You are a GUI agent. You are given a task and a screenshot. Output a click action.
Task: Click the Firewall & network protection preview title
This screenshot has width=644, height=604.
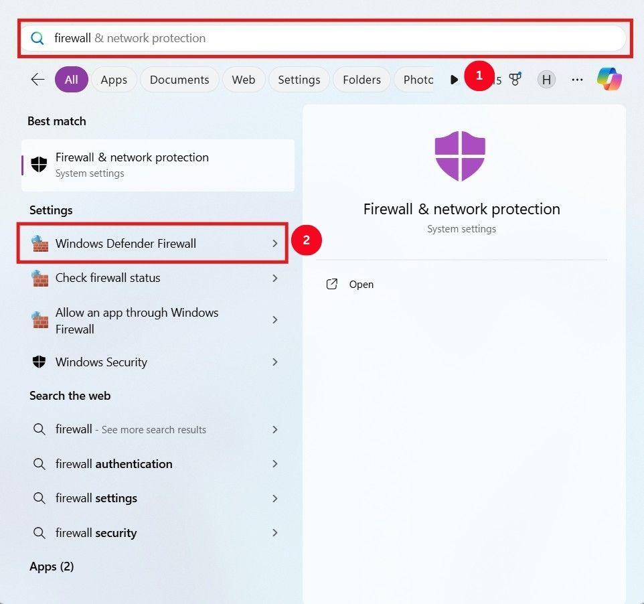[462, 209]
